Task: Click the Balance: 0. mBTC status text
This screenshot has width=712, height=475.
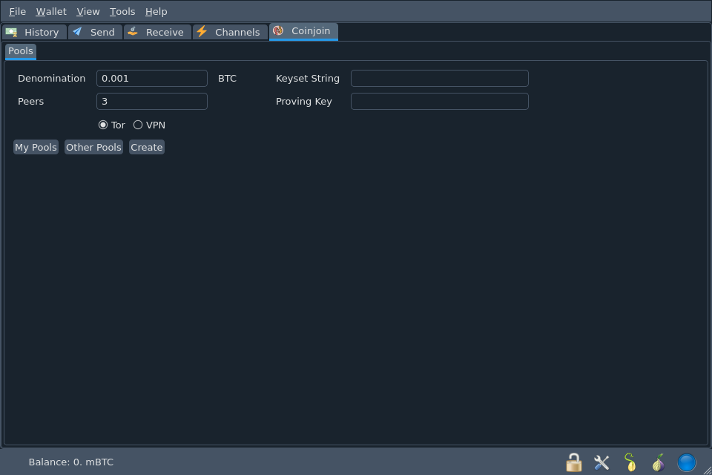Action: click(71, 462)
